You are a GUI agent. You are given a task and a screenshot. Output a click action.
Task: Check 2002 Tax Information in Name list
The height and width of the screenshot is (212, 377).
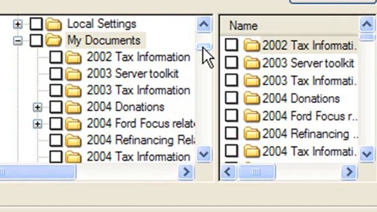tap(232, 45)
